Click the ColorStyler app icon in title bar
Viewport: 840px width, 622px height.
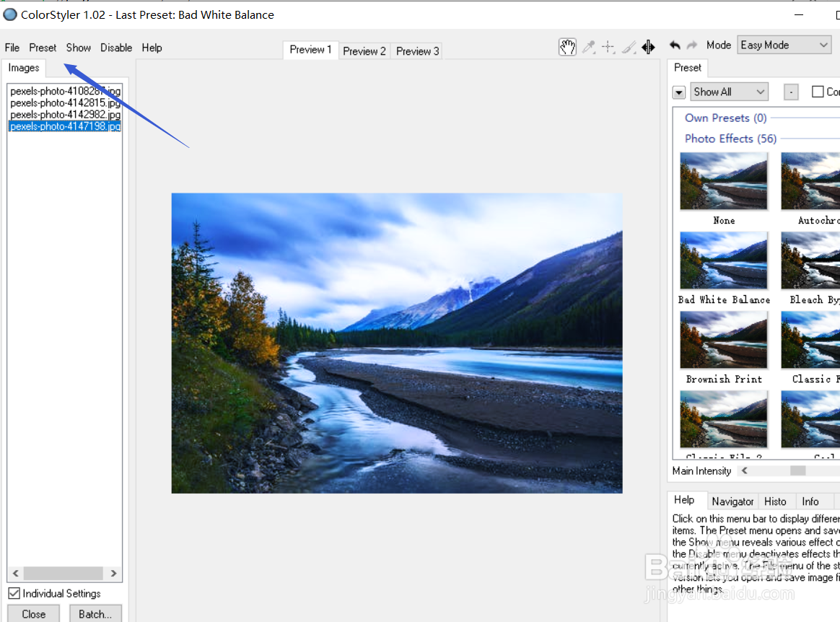(x=9, y=14)
